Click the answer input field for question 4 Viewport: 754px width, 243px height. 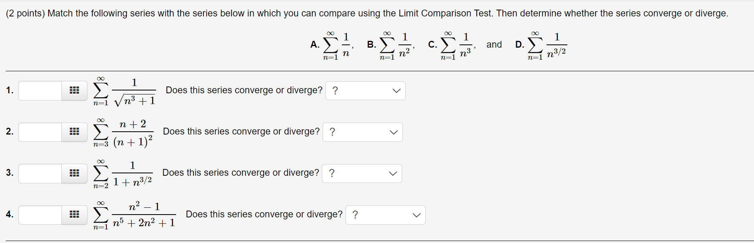click(x=40, y=215)
